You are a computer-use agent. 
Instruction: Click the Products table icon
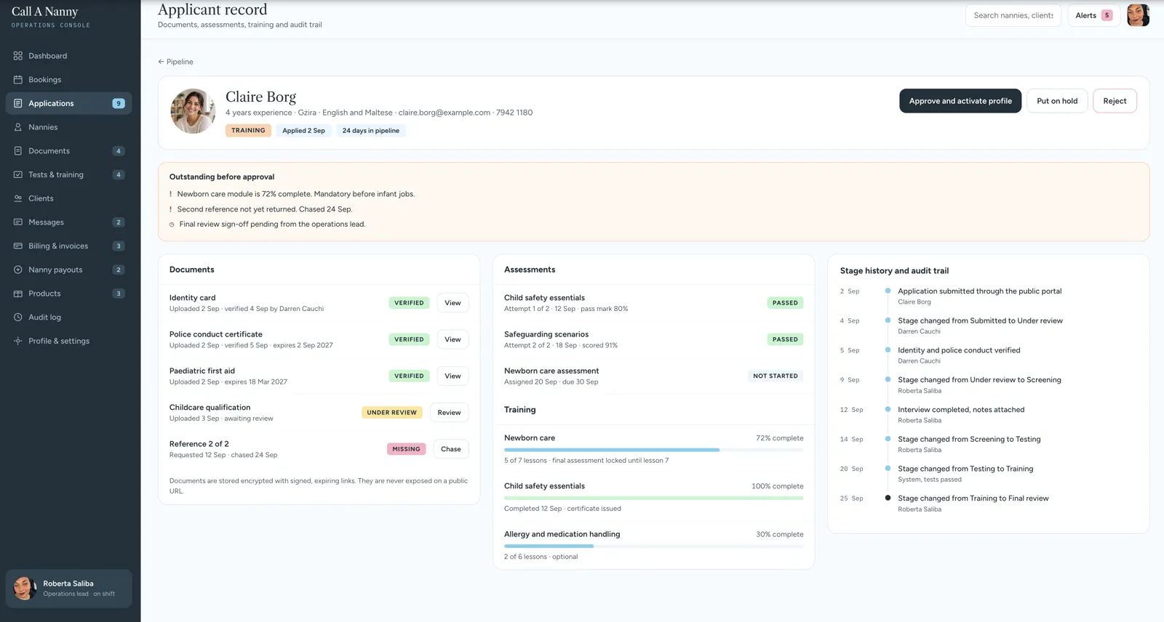click(18, 294)
